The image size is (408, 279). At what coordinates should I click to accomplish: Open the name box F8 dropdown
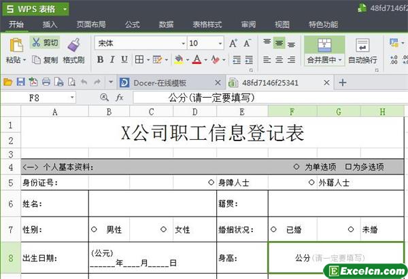pos(72,98)
